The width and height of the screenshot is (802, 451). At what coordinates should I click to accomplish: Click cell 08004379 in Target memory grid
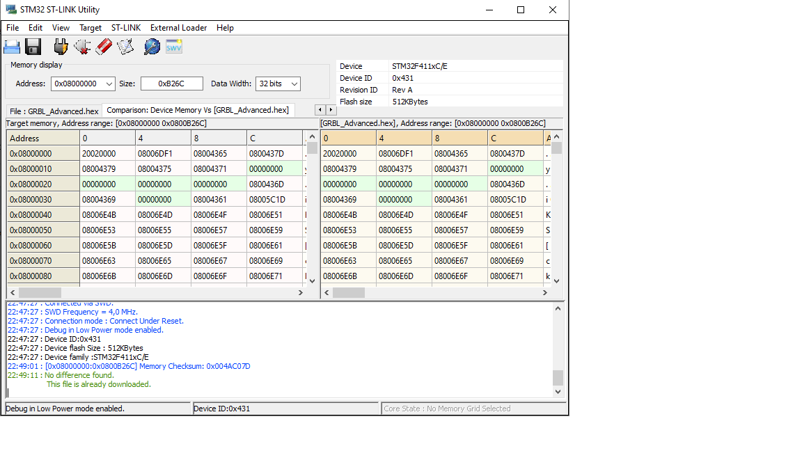tap(107, 168)
